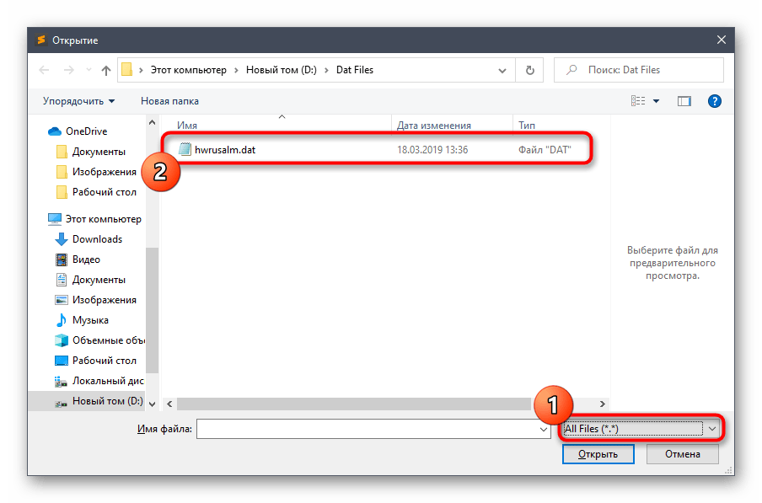Expand the All Files type dropdown
Screen dimensions: 762x503
713,429
